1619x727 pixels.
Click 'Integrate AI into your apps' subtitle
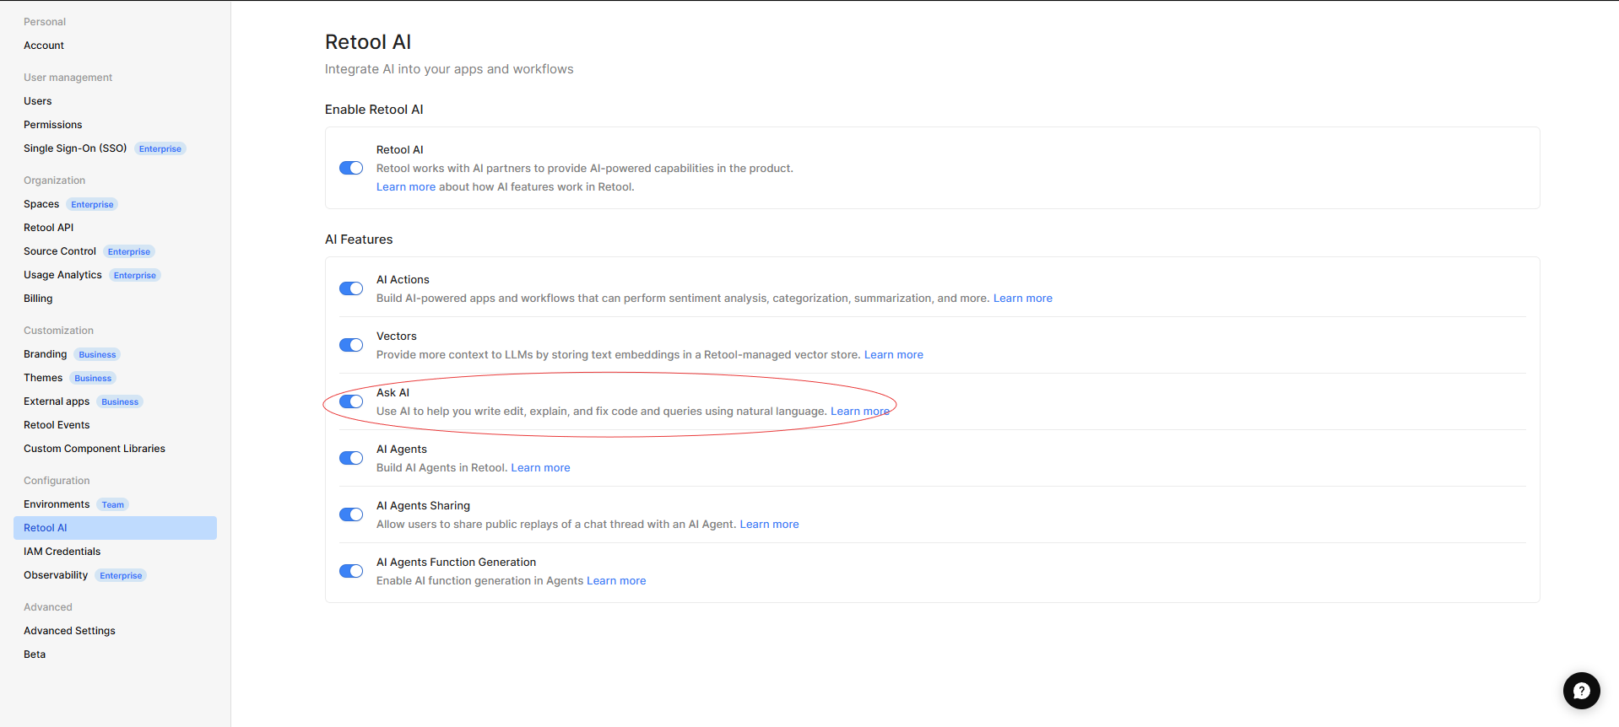click(x=449, y=69)
